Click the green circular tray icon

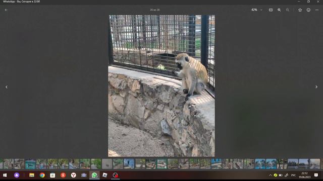click(x=276, y=175)
